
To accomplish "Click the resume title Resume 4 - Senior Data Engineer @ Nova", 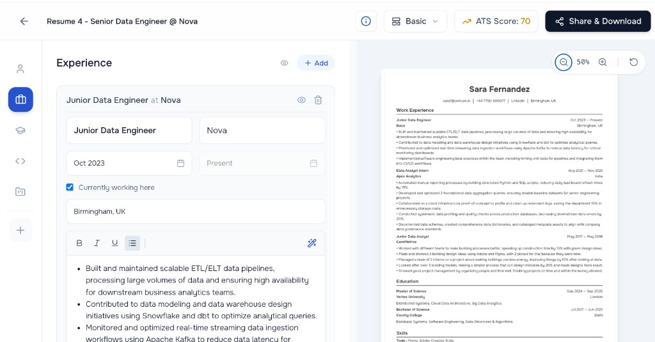I will [x=122, y=21].
